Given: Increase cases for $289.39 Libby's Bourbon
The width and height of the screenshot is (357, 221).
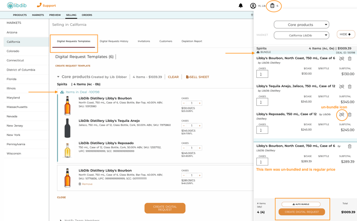Looking at the screenshot, I should tap(200, 175).
